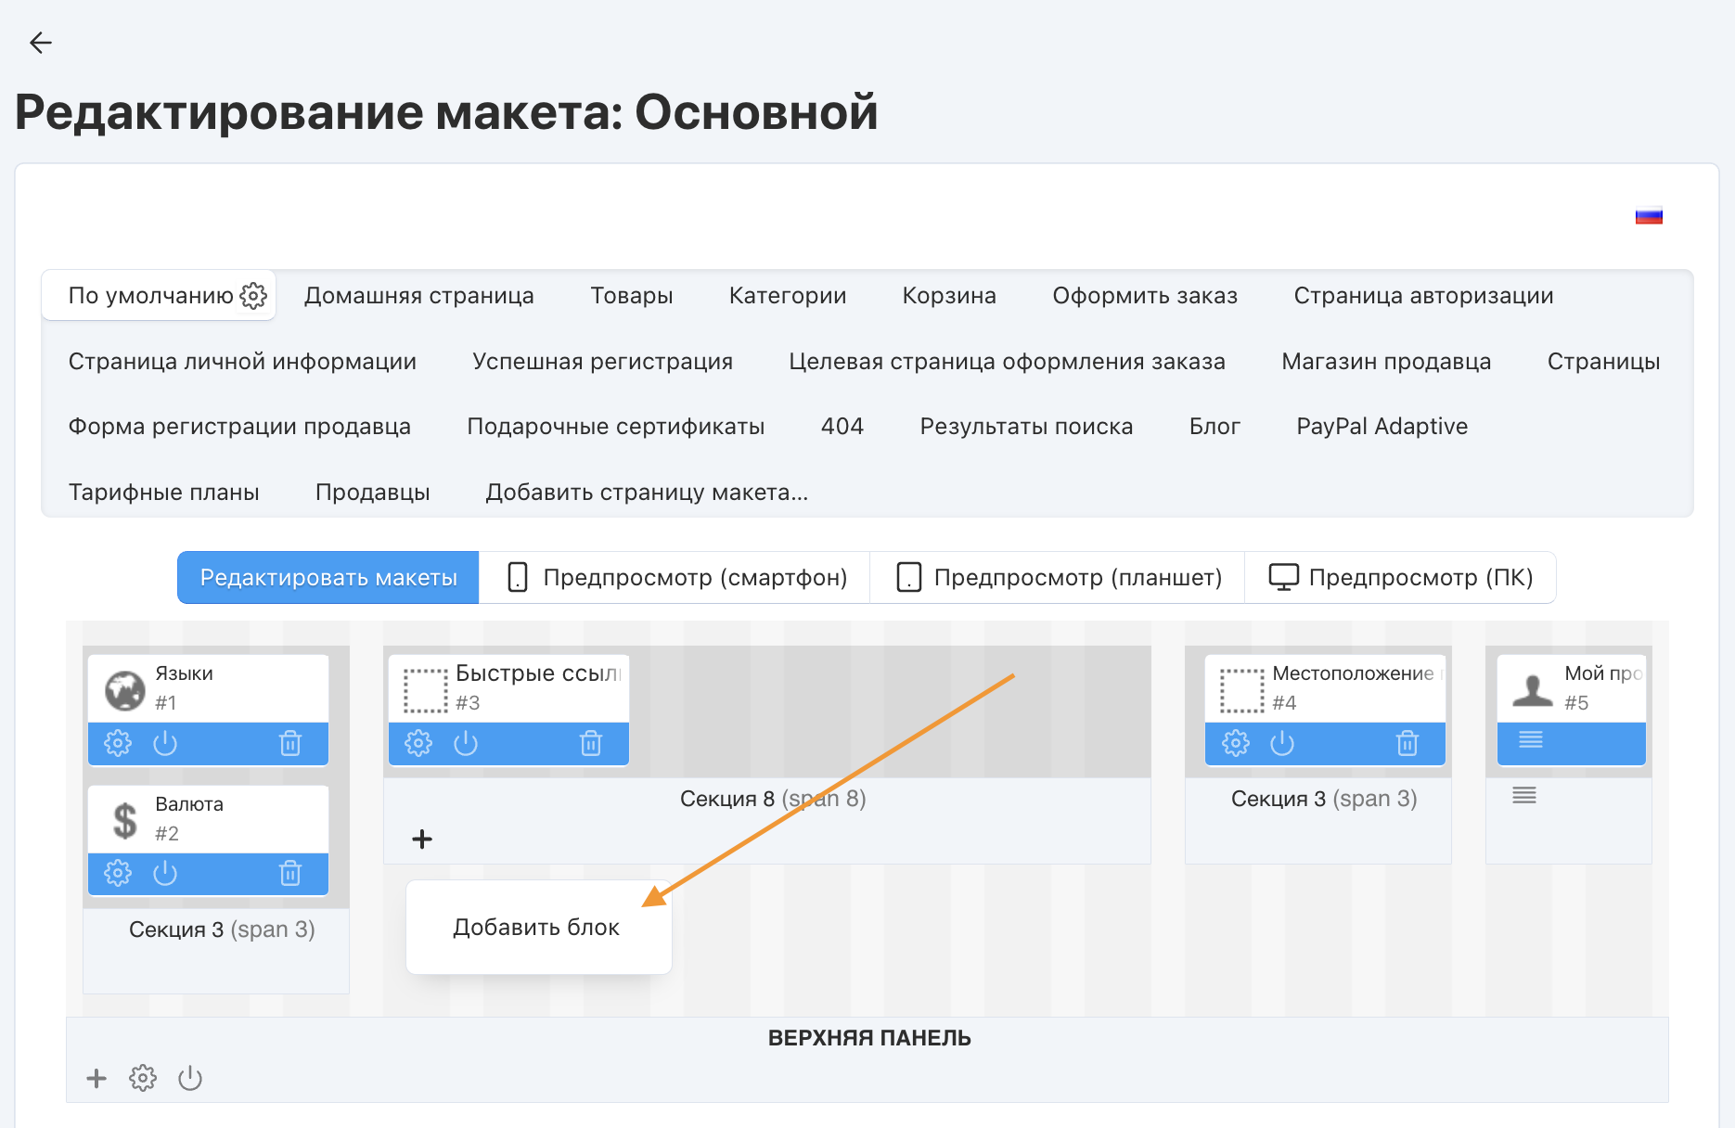Image resolution: width=1735 pixels, height=1128 pixels.
Task: Select Добавить блок from popup menu
Action: click(536, 928)
